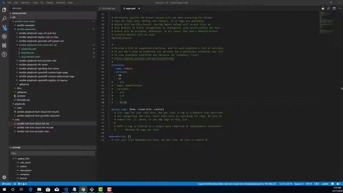Open Microsoft Store from the taskbar
The height and width of the screenshot is (193, 343).
48,189
